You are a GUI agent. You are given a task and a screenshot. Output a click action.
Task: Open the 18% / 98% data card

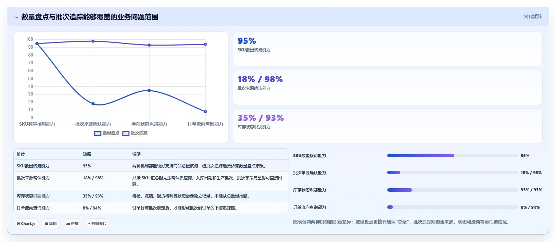(388, 88)
